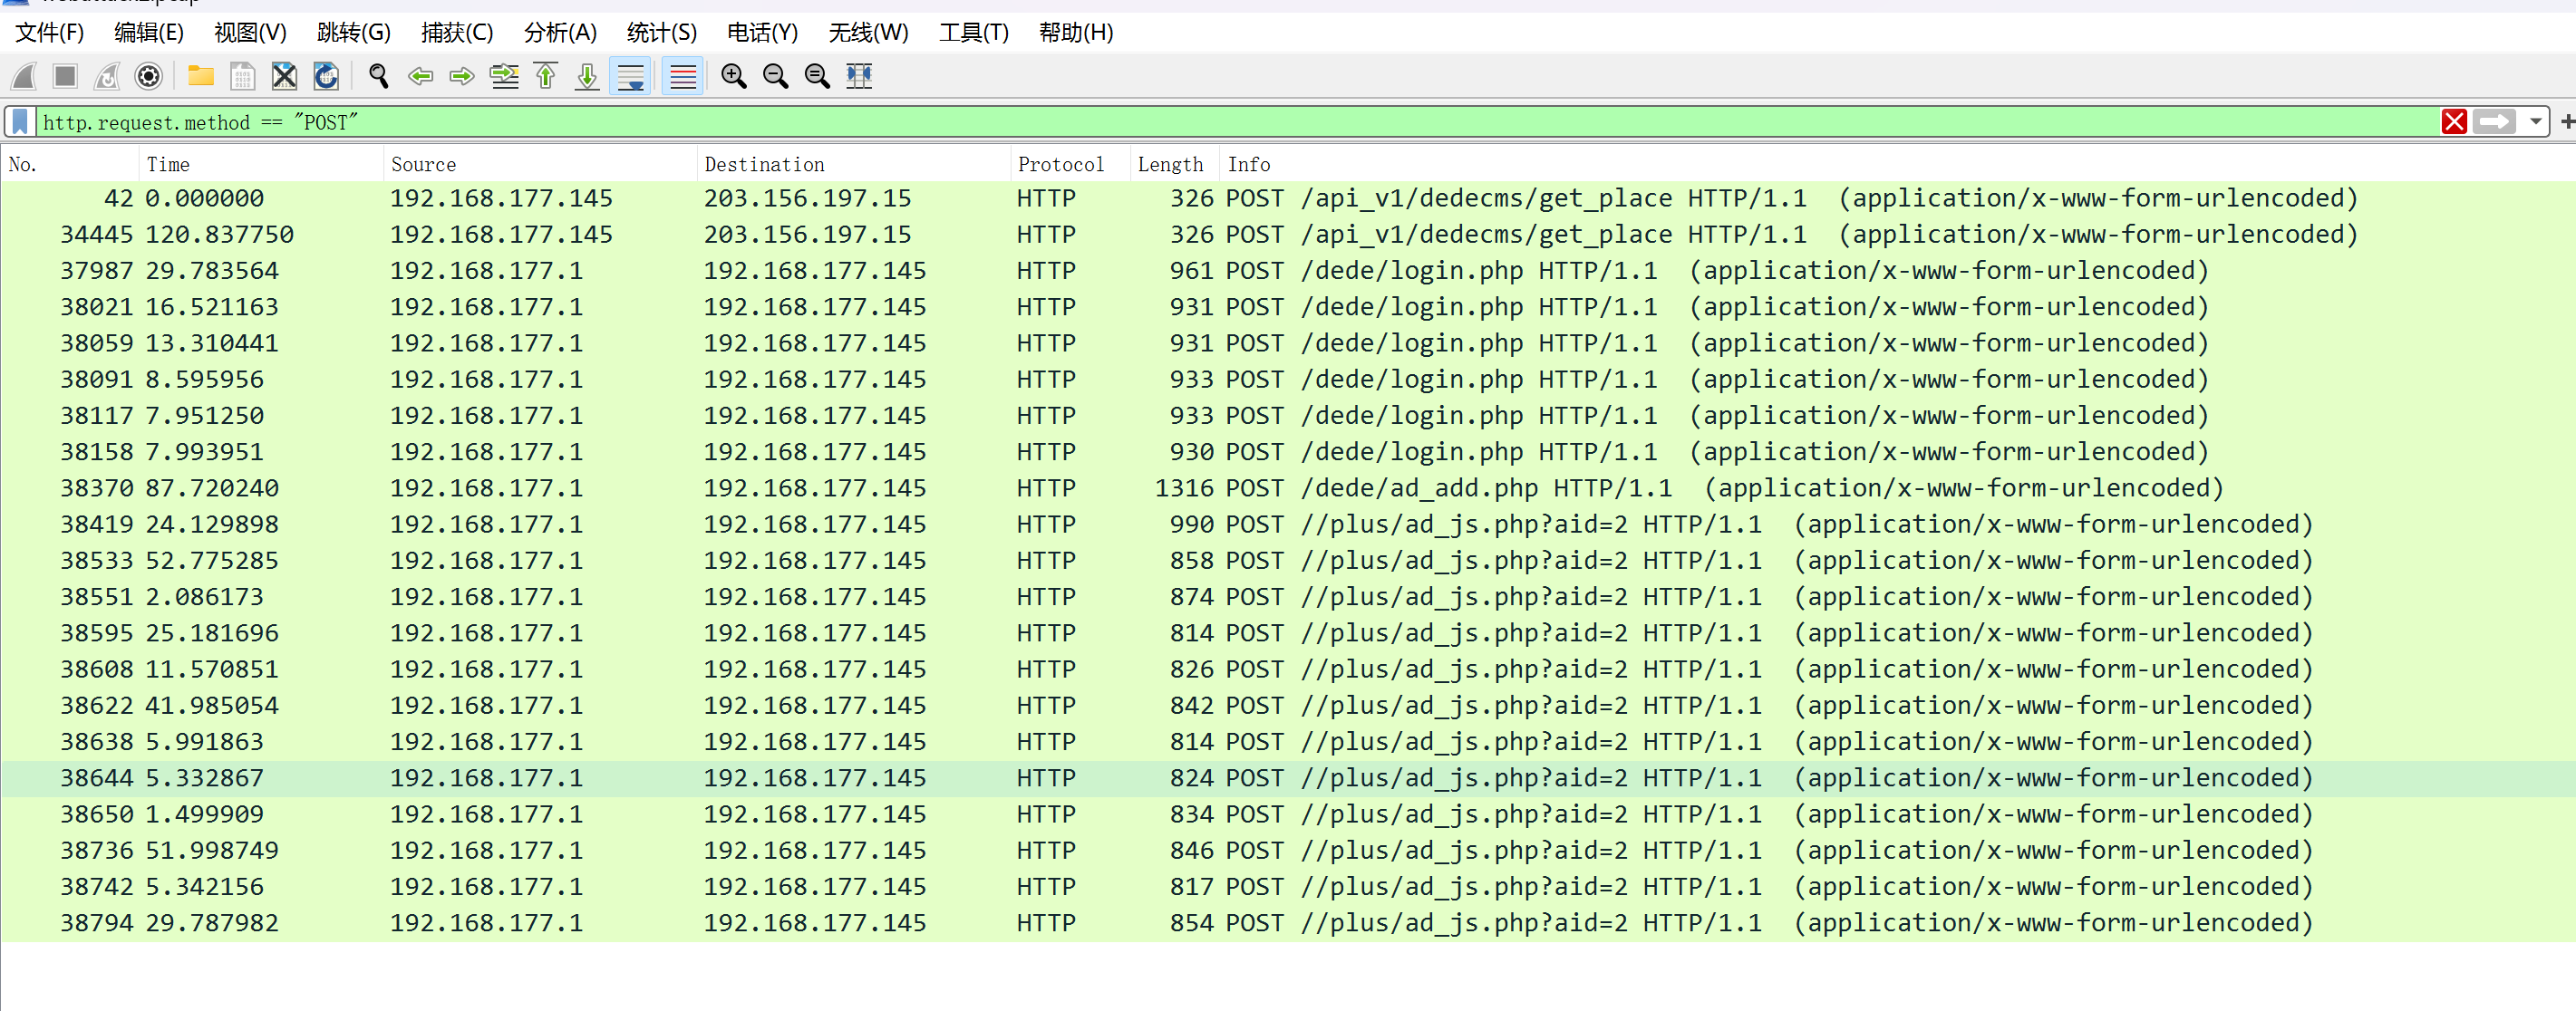The width and height of the screenshot is (2576, 1011).
Task: Zoom out packet text
Action: (775, 76)
